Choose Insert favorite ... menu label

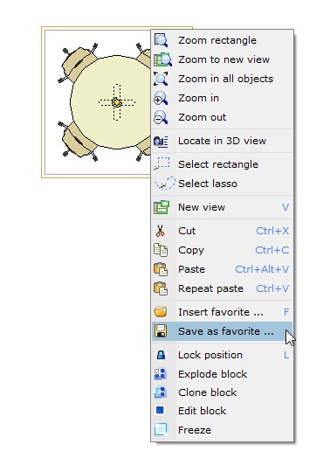pyautogui.click(x=221, y=312)
